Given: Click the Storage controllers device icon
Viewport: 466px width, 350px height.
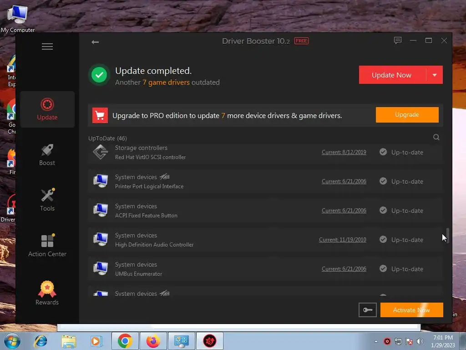Looking at the screenshot, I should click(101, 152).
